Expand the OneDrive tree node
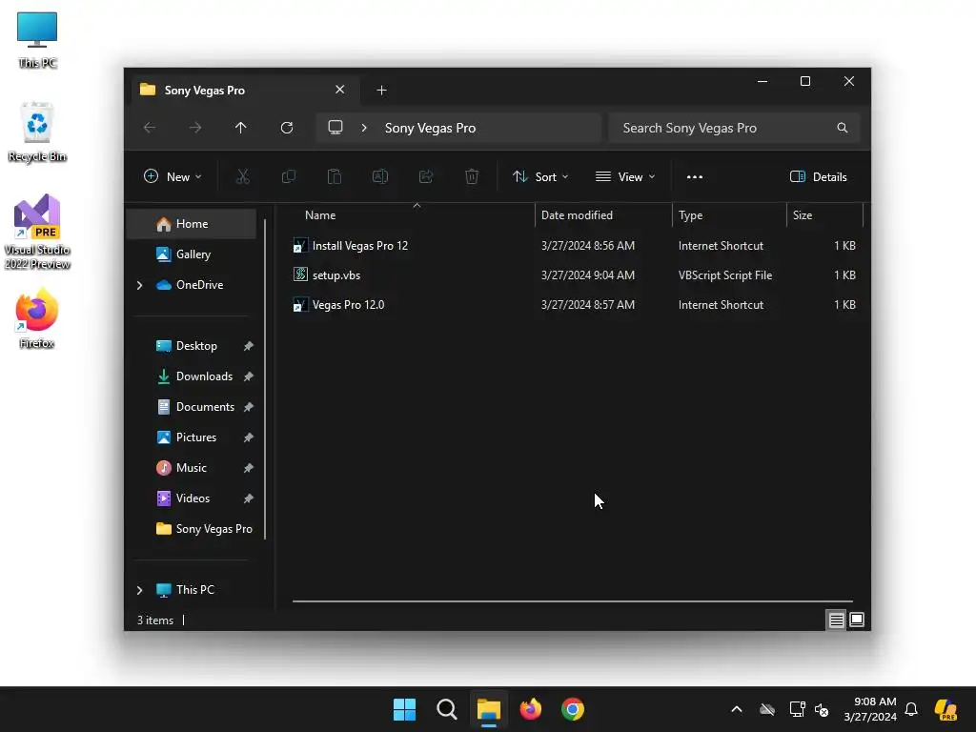The width and height of the screenshot is (976, 732). pos(139,285)
